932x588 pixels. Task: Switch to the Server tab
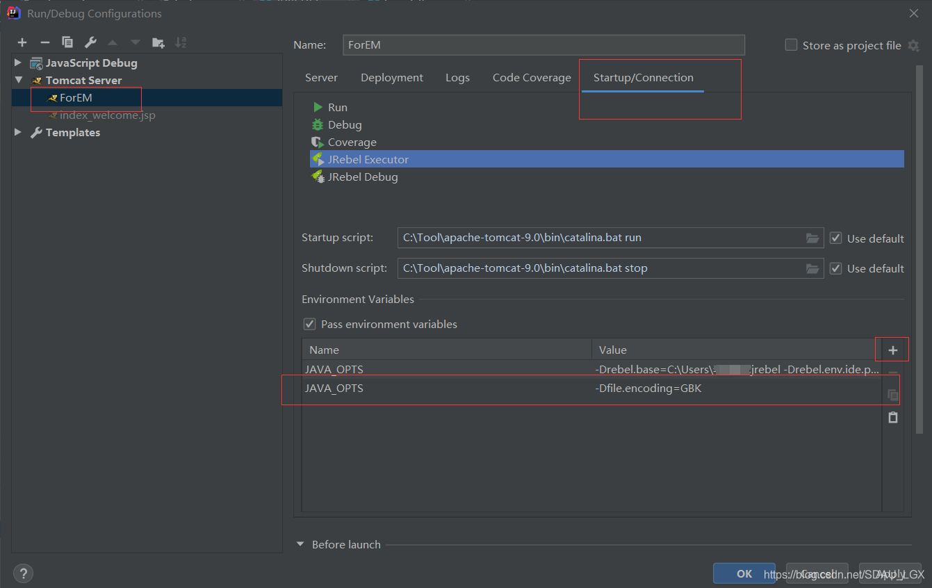click(321, 78)
